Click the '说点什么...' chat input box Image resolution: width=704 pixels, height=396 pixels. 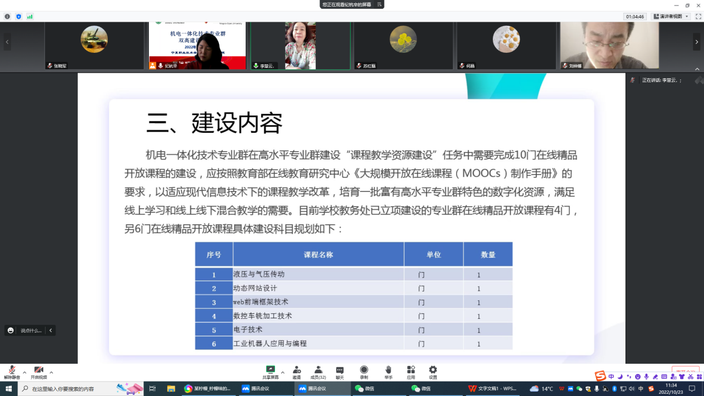click(x=31, y=330)
